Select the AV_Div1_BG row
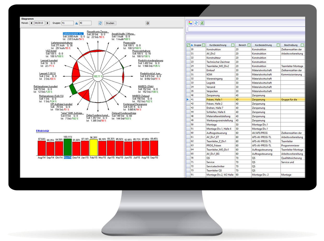Image resolution: width=324 pixels, height=241 pixels. click(x=246, y=154)
